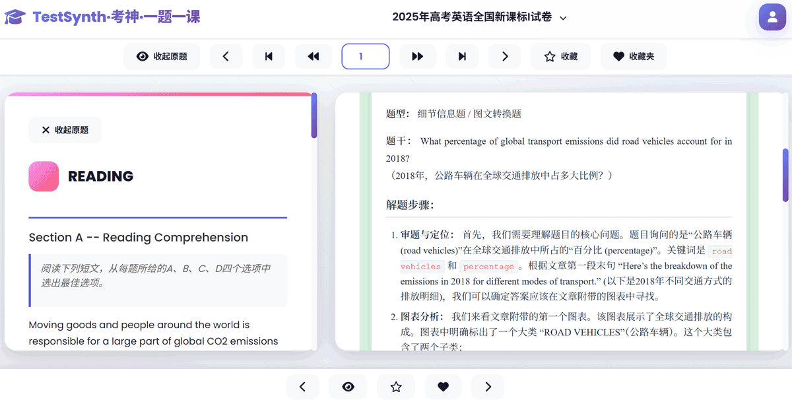
Task: Open the user profile avatar
Action: [772, 17]
